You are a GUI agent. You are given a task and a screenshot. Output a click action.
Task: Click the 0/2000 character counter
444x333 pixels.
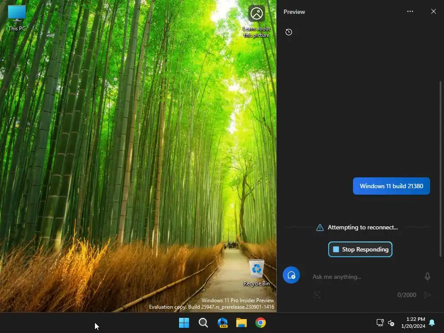point(407,295)
